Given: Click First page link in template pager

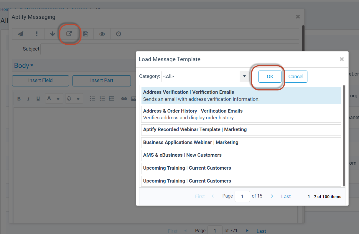Looking at the screenshot, I should click(200, 196).
